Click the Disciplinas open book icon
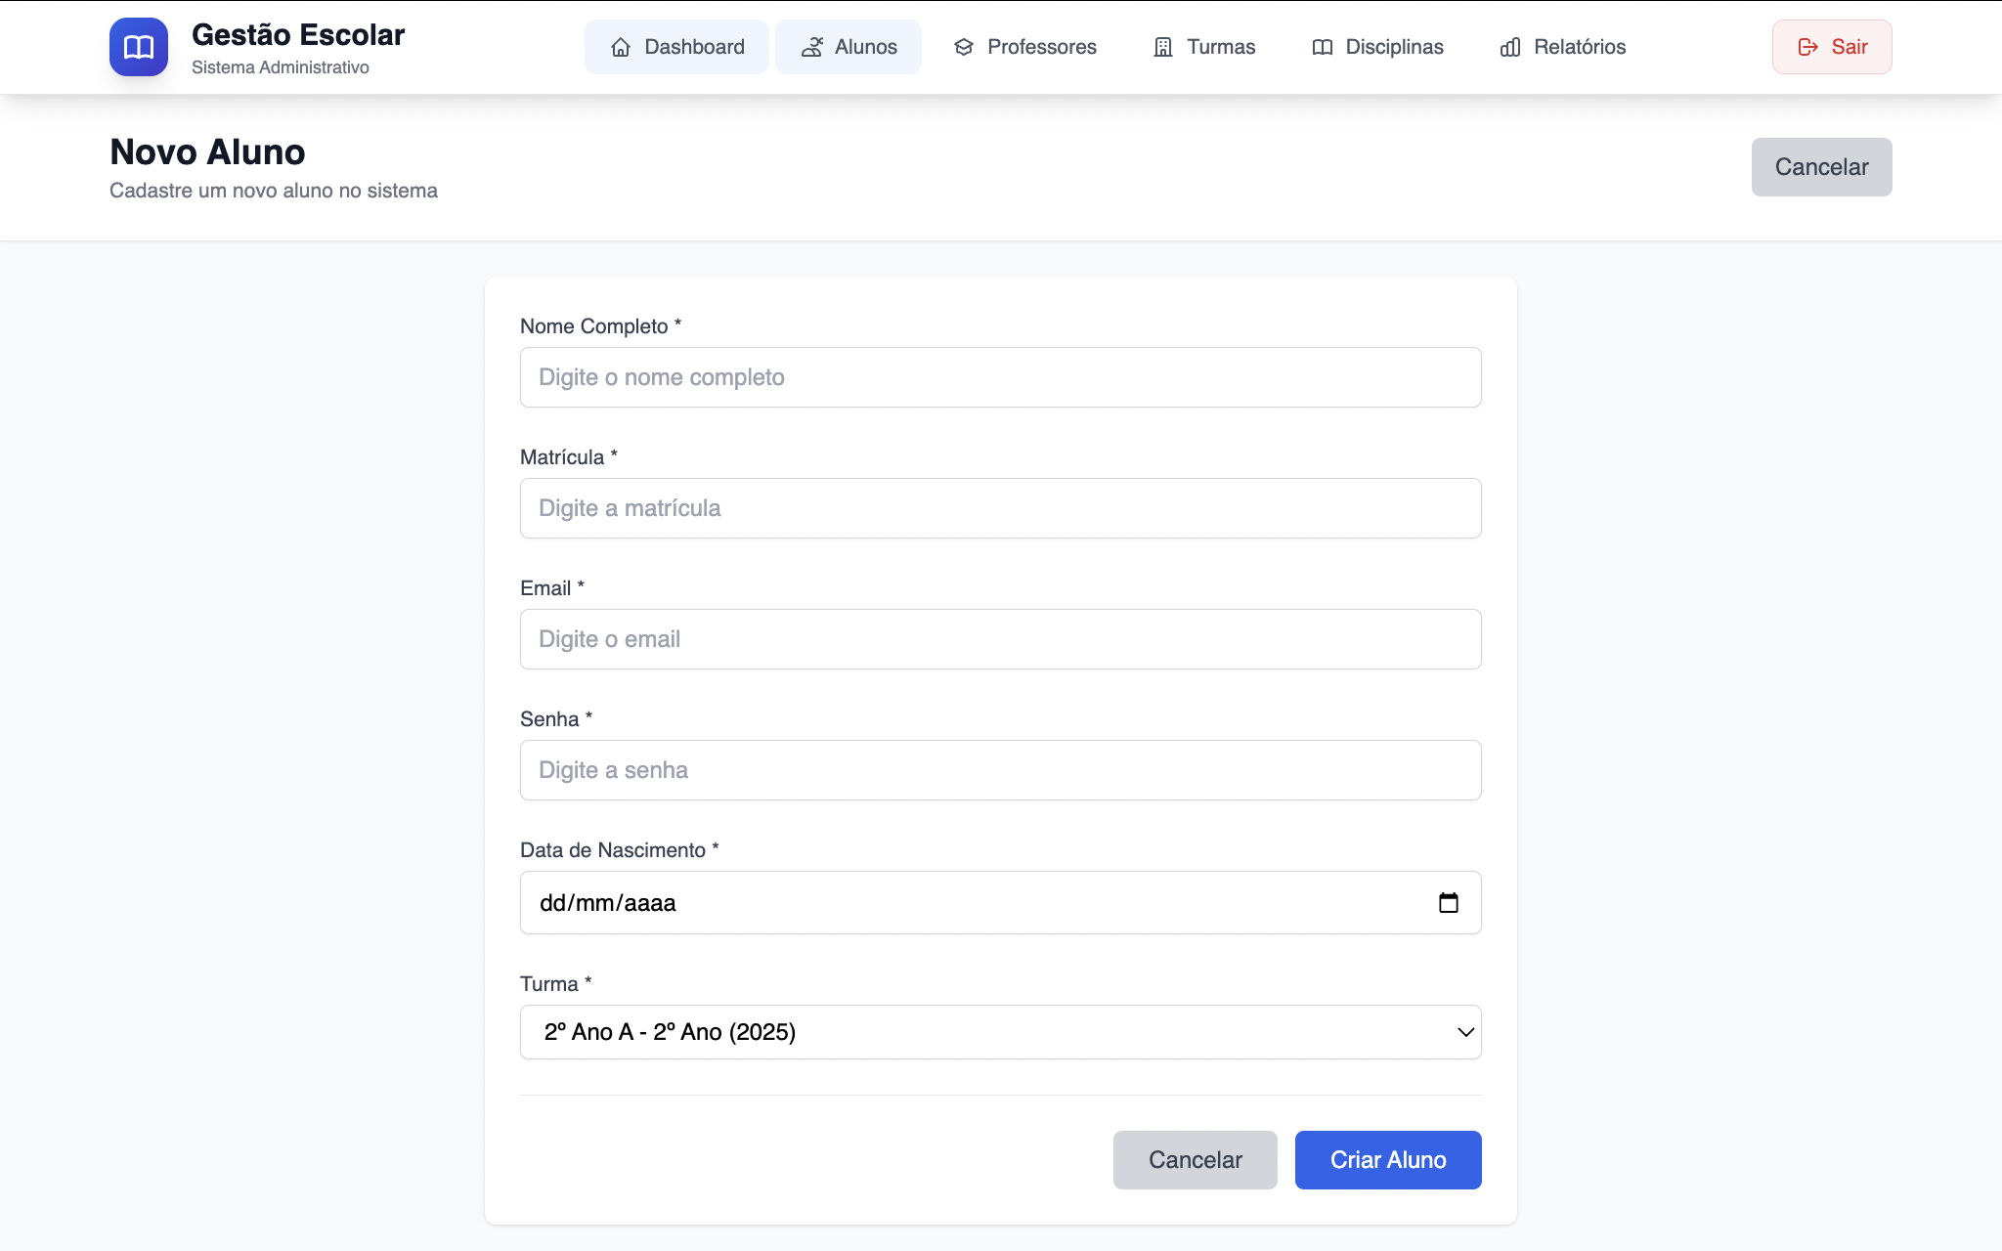 (x=1322, y=47)
